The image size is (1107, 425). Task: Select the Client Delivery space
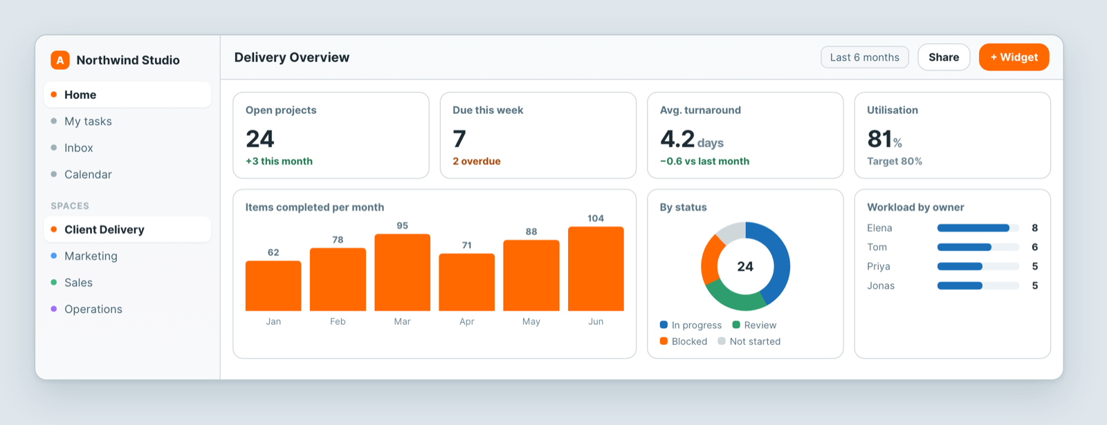coord(127,229)
